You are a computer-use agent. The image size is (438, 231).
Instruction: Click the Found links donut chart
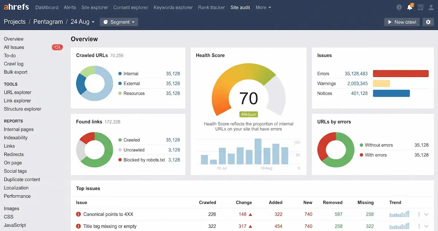[x=95, y=150]
